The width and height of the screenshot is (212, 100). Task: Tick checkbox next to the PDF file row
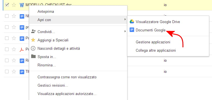[x=7, y=49]
